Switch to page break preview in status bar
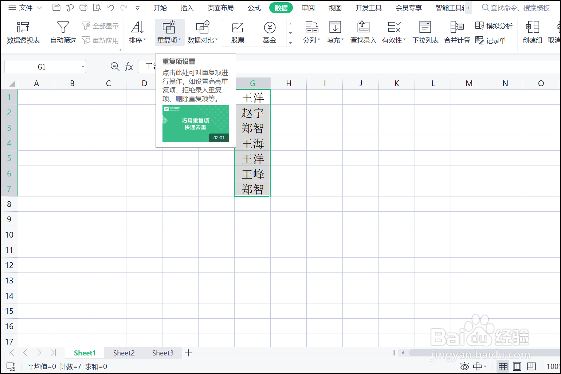 [531, 366]
